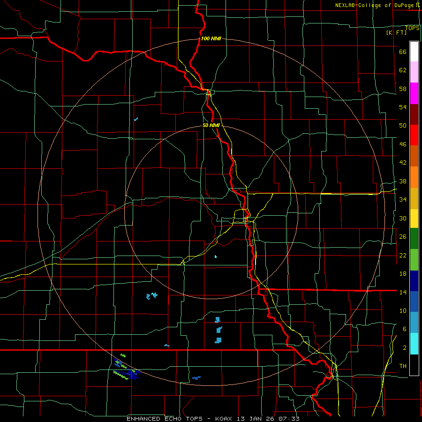
Task: Click the magenta legend color swatch
Action: pos(414,93)
